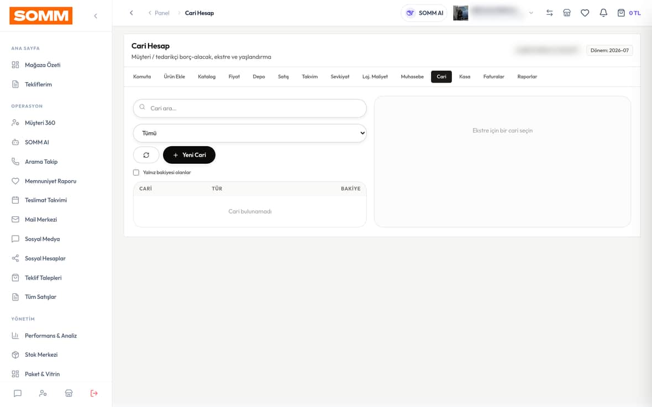Click the shopping cart icon showing 0 TL
The image size is (652, 407).
point(629,13)
